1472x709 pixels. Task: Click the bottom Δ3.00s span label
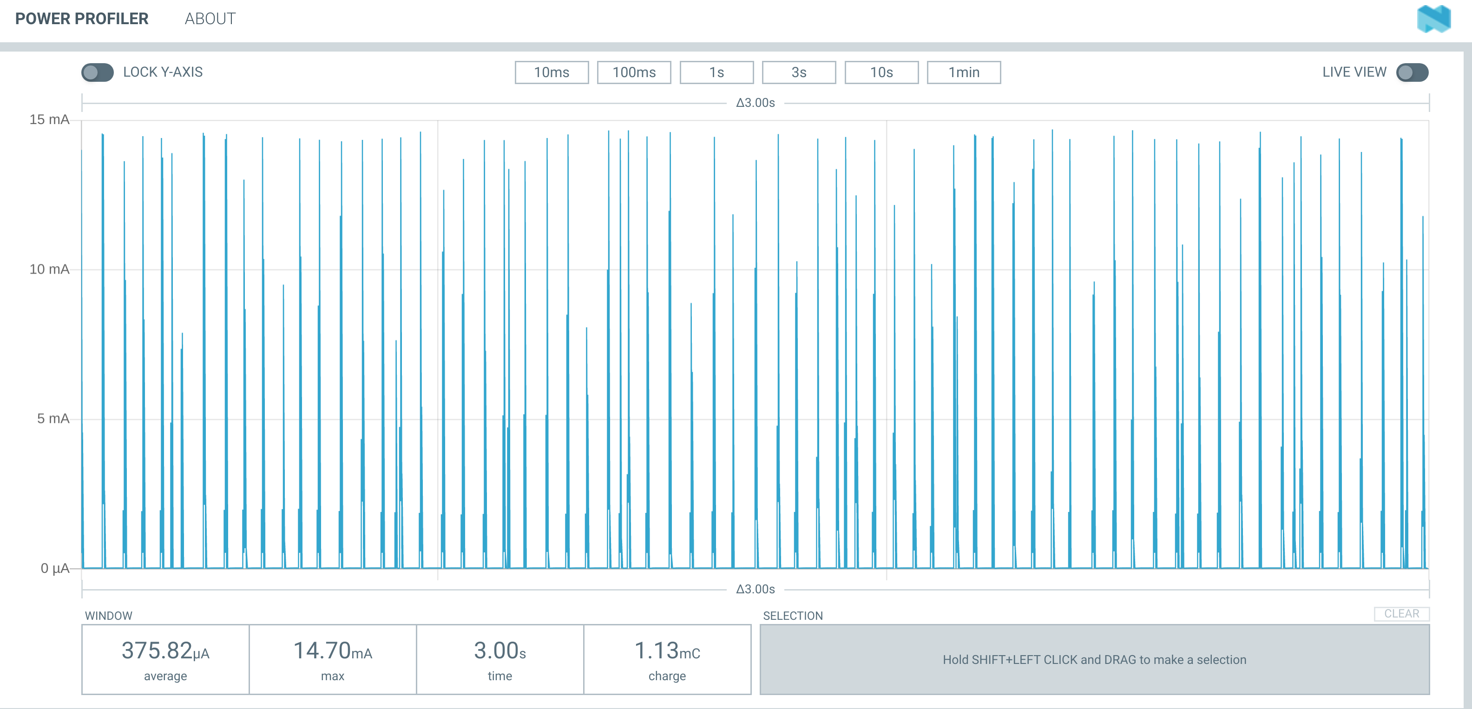756,589
